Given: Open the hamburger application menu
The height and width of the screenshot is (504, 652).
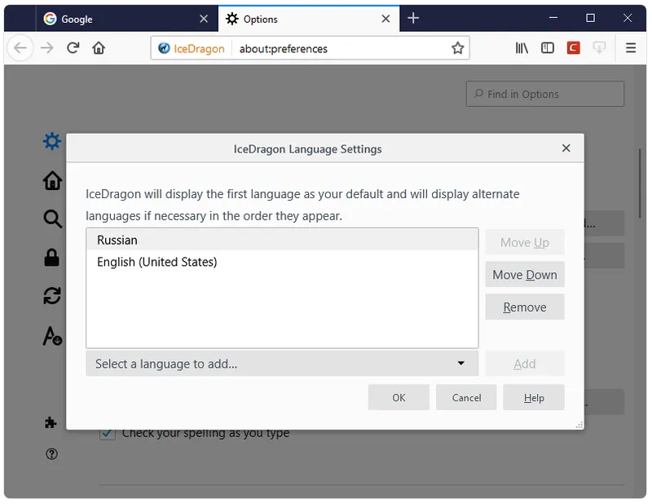Looking at the screenshot, I should pos(631,48).
